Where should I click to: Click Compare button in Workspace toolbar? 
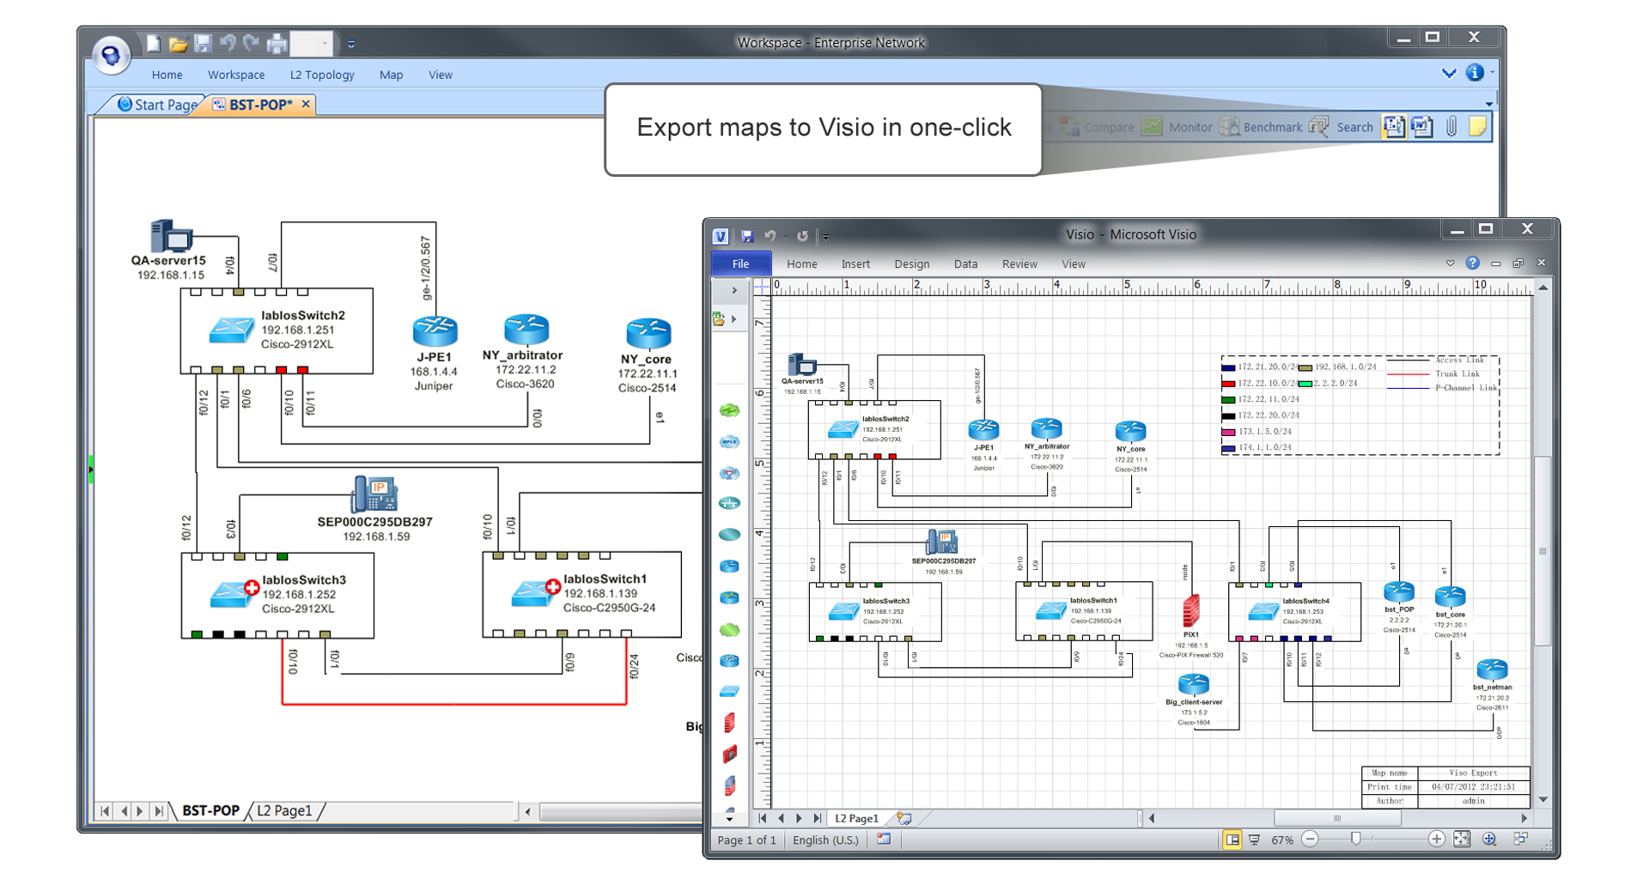[1097, 127]
